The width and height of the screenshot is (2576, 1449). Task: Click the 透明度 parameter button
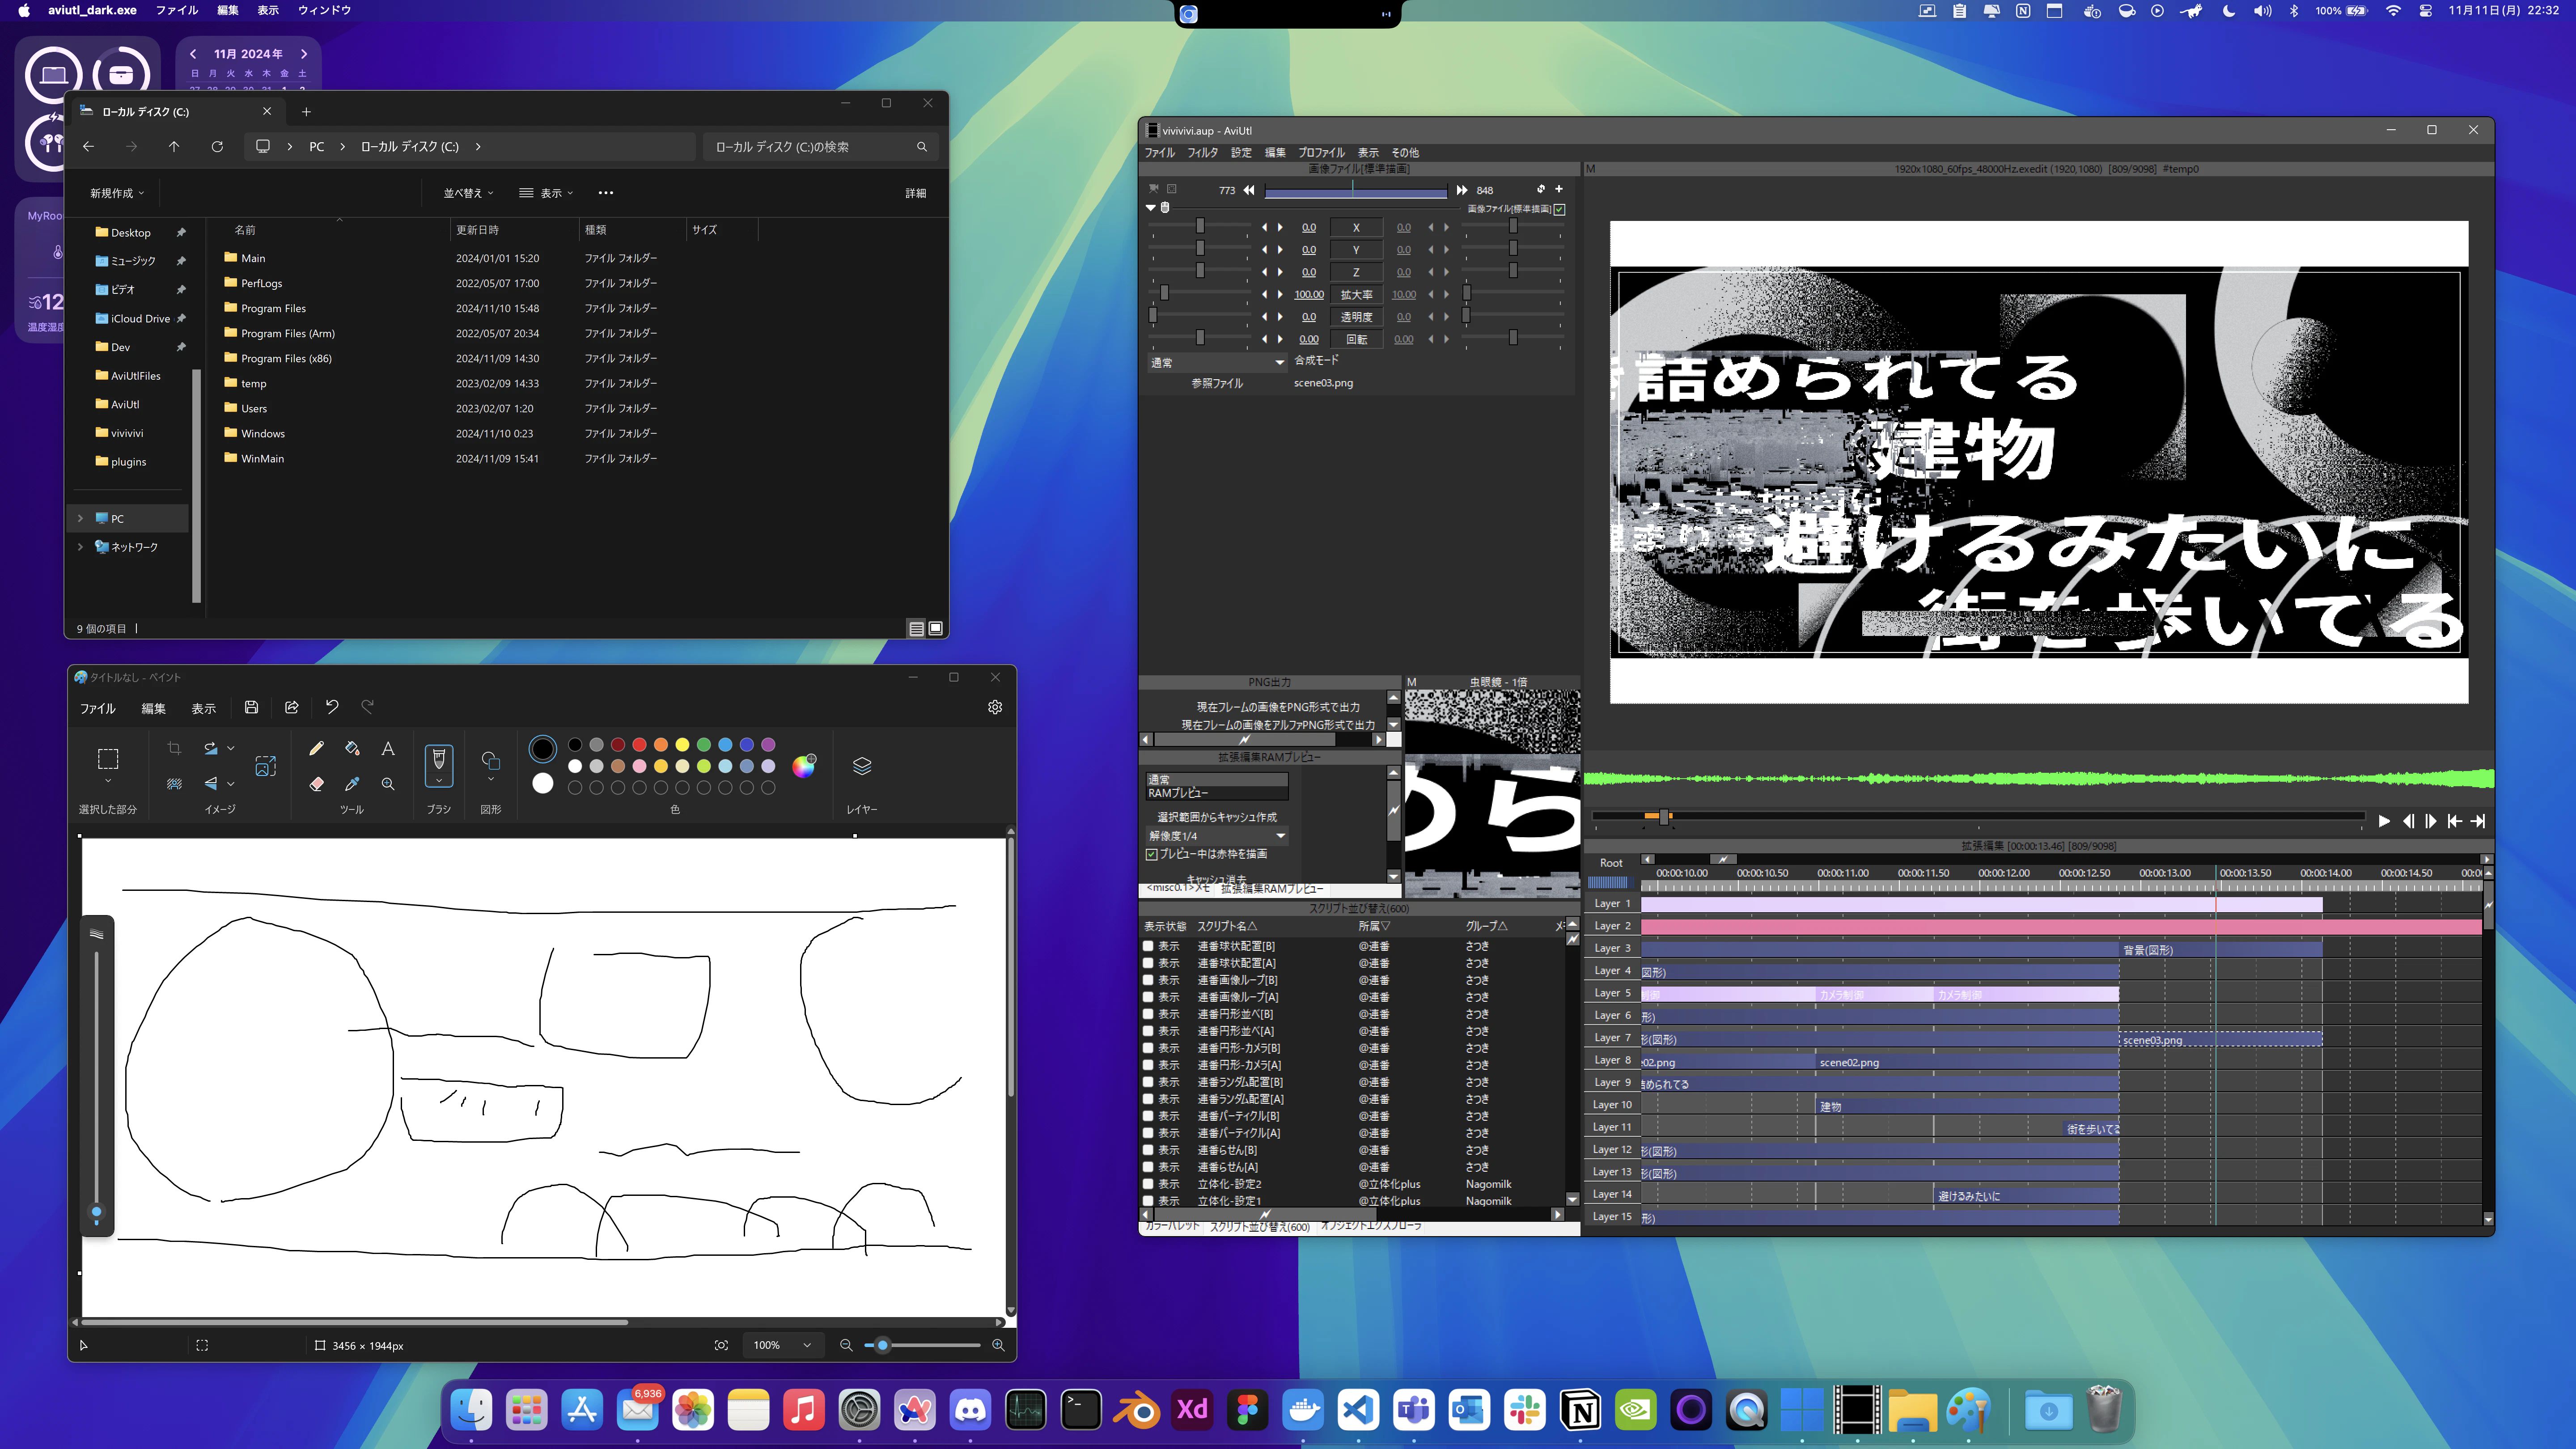(x=1356, y=317)
